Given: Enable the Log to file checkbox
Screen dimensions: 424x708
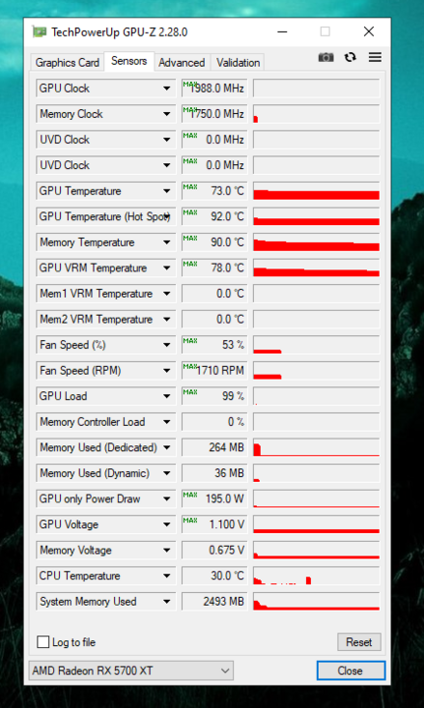Looking at the screenshot, I should (x=43, y=641).
